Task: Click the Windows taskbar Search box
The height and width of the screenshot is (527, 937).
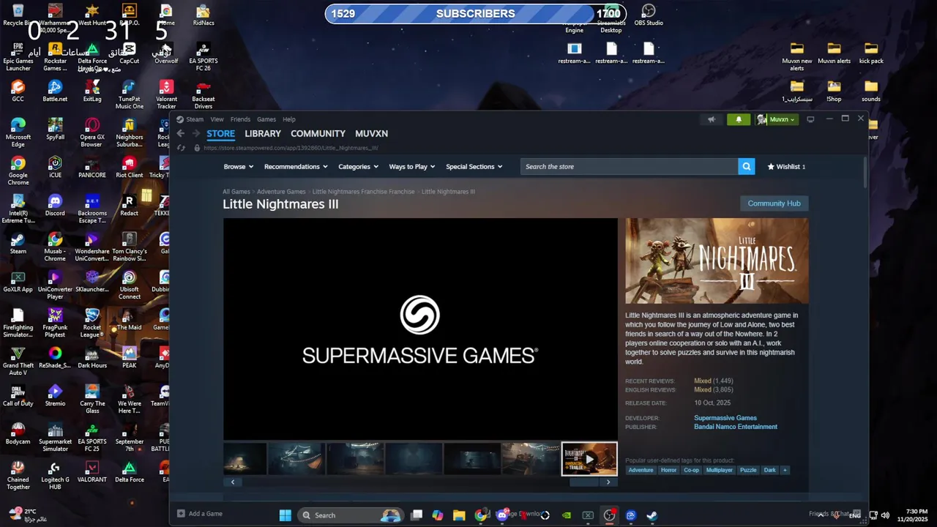Action: tap(351, 515)
